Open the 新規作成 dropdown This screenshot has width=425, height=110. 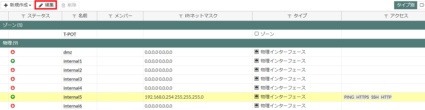coord(17,5)
